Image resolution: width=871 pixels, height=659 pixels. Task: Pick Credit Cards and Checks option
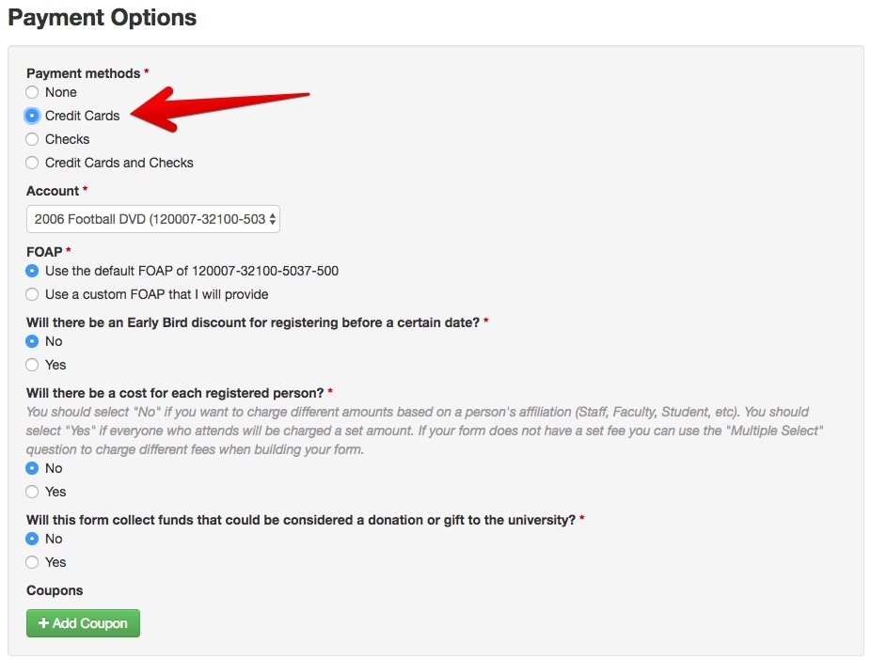[32, 163]
